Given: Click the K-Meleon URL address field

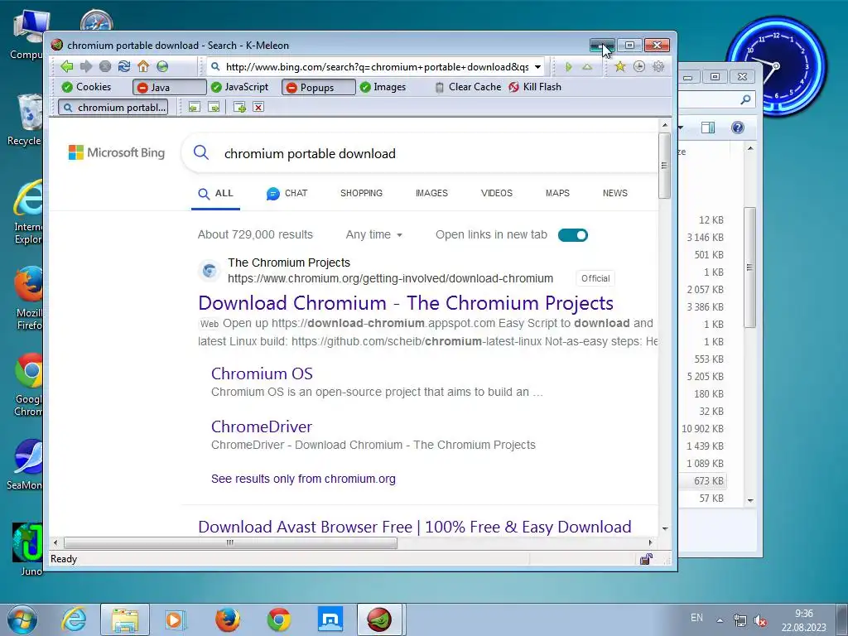Looking at the screenshot, I should pos(377,67).
